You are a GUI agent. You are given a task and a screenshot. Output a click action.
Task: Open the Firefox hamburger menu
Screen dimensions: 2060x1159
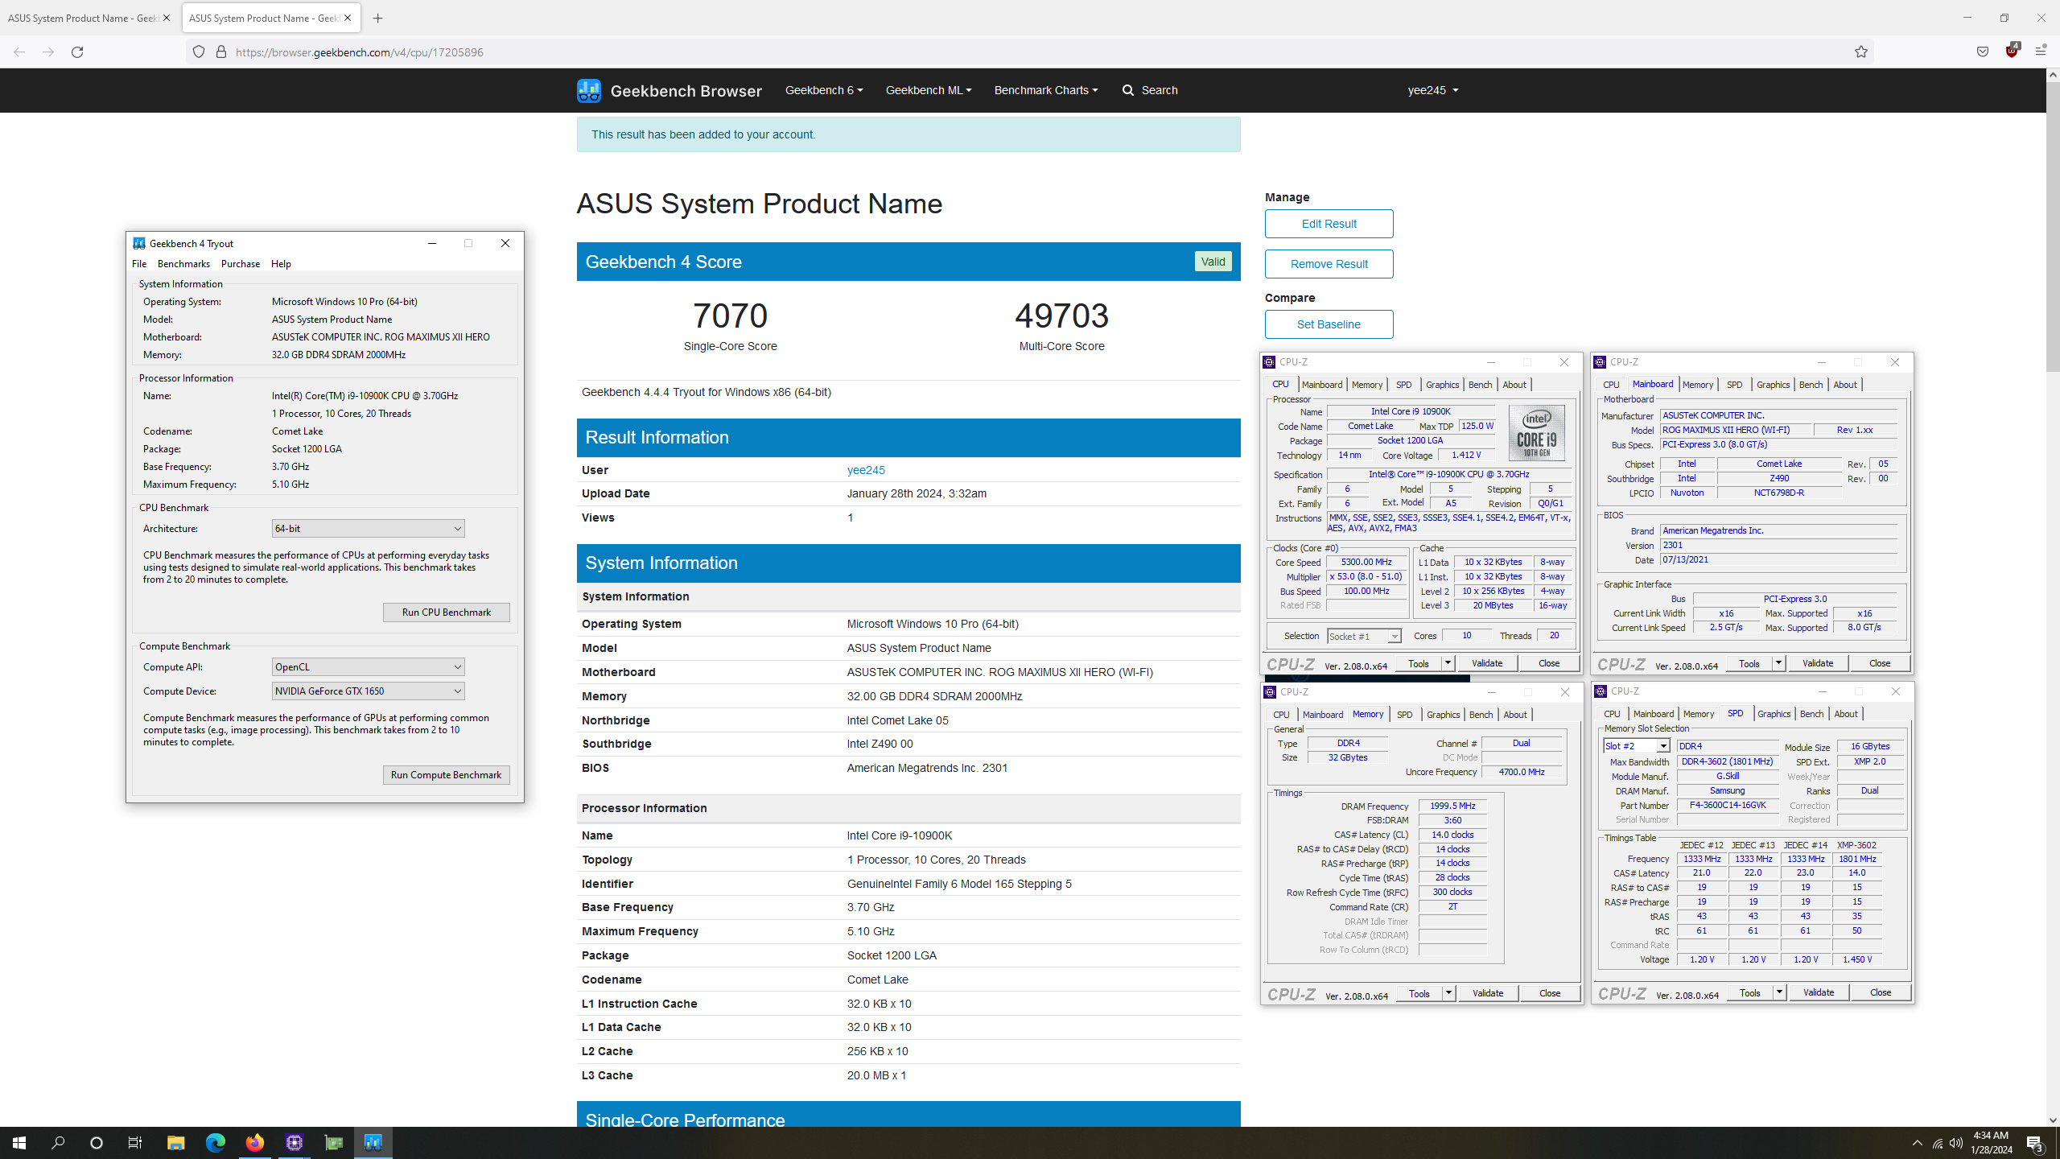click(2040, 52)
